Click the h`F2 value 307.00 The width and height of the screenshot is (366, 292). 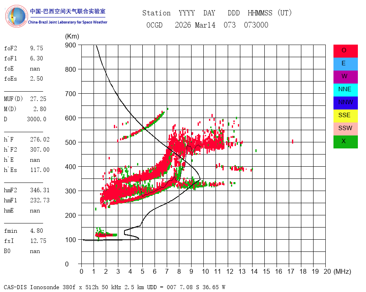point(40,150)
